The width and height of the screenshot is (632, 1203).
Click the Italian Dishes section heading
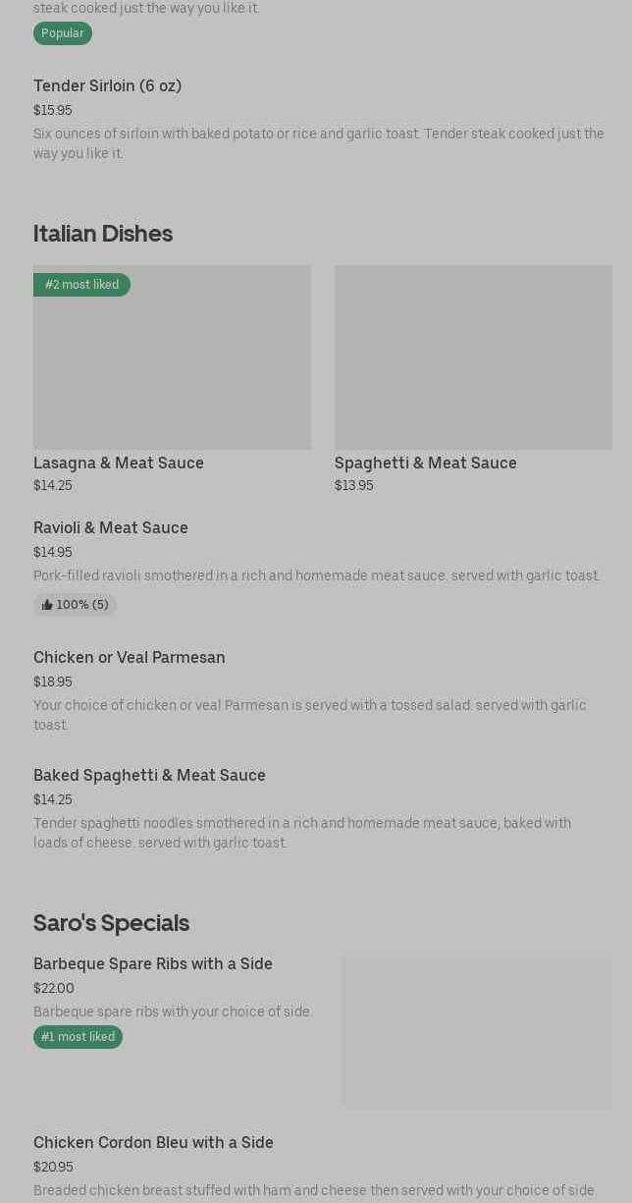coord(103,234)
